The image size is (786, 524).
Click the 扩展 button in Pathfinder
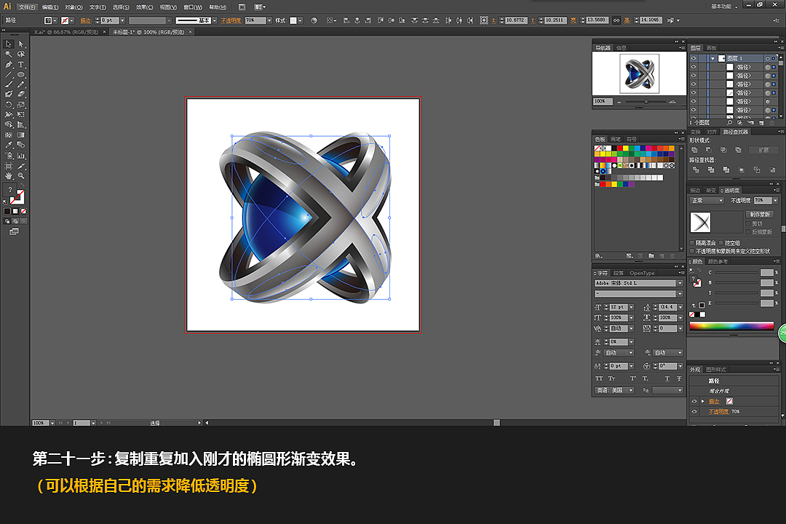(x=762, y=150)
